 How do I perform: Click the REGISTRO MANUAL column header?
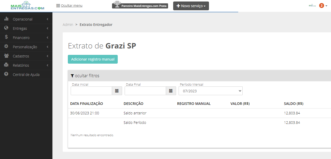click(x=194, y=104)
